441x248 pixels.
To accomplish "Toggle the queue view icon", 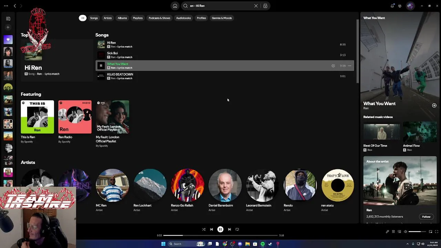I will 393,232.
